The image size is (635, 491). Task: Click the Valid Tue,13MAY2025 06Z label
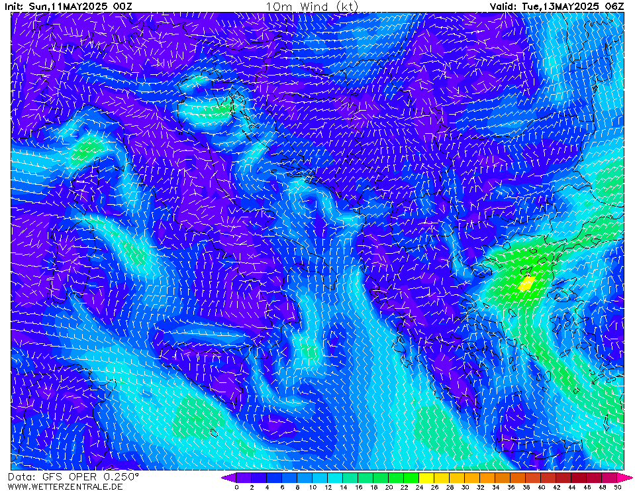556,7
